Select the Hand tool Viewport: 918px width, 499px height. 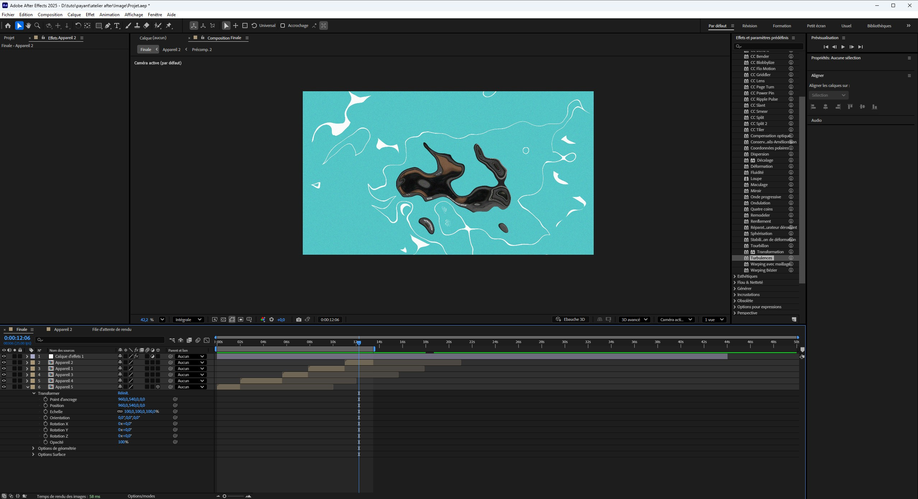coord(28,26)
